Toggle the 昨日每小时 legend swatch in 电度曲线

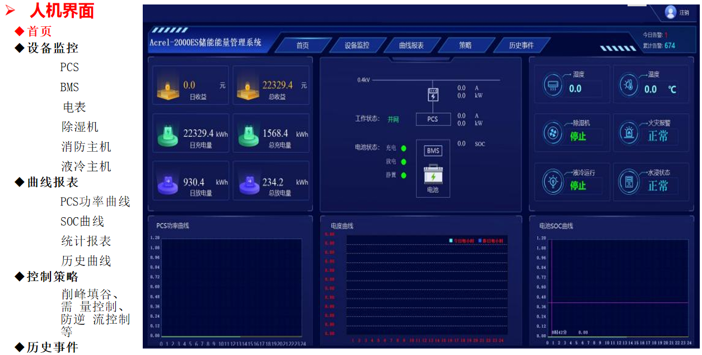tap(480, 240)
